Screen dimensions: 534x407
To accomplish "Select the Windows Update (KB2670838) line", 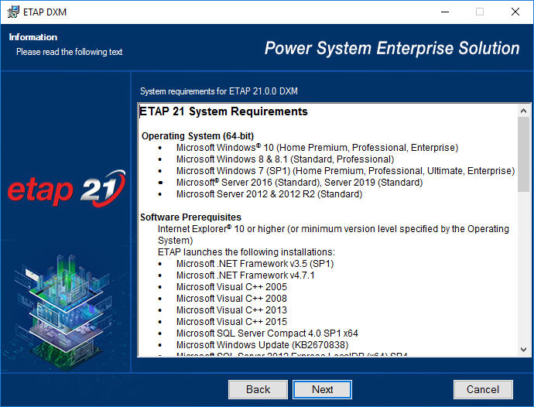I will click(262, 344).
